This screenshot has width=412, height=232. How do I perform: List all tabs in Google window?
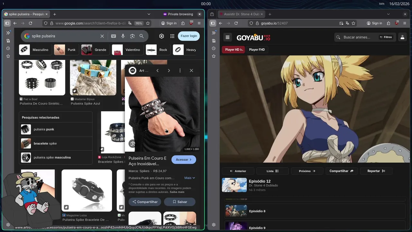(149, 14)
